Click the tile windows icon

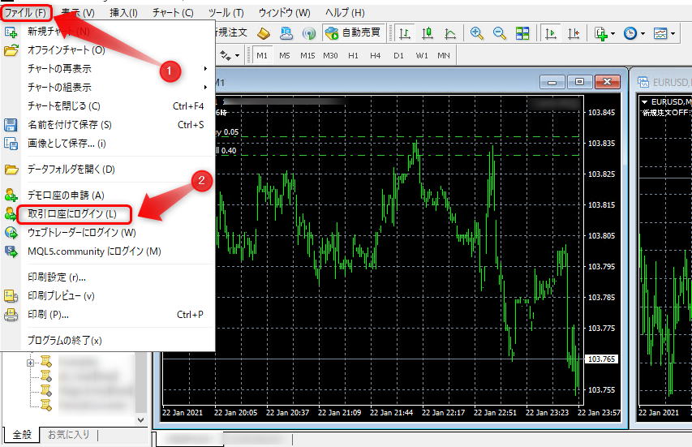[522, 33]
